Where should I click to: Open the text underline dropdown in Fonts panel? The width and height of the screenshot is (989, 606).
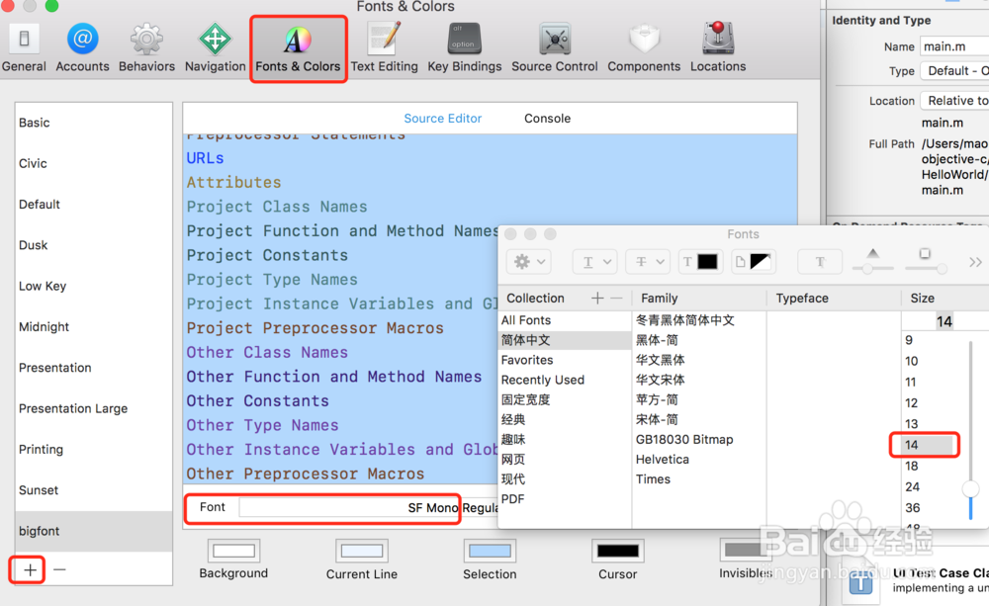(x=594, y=262)
